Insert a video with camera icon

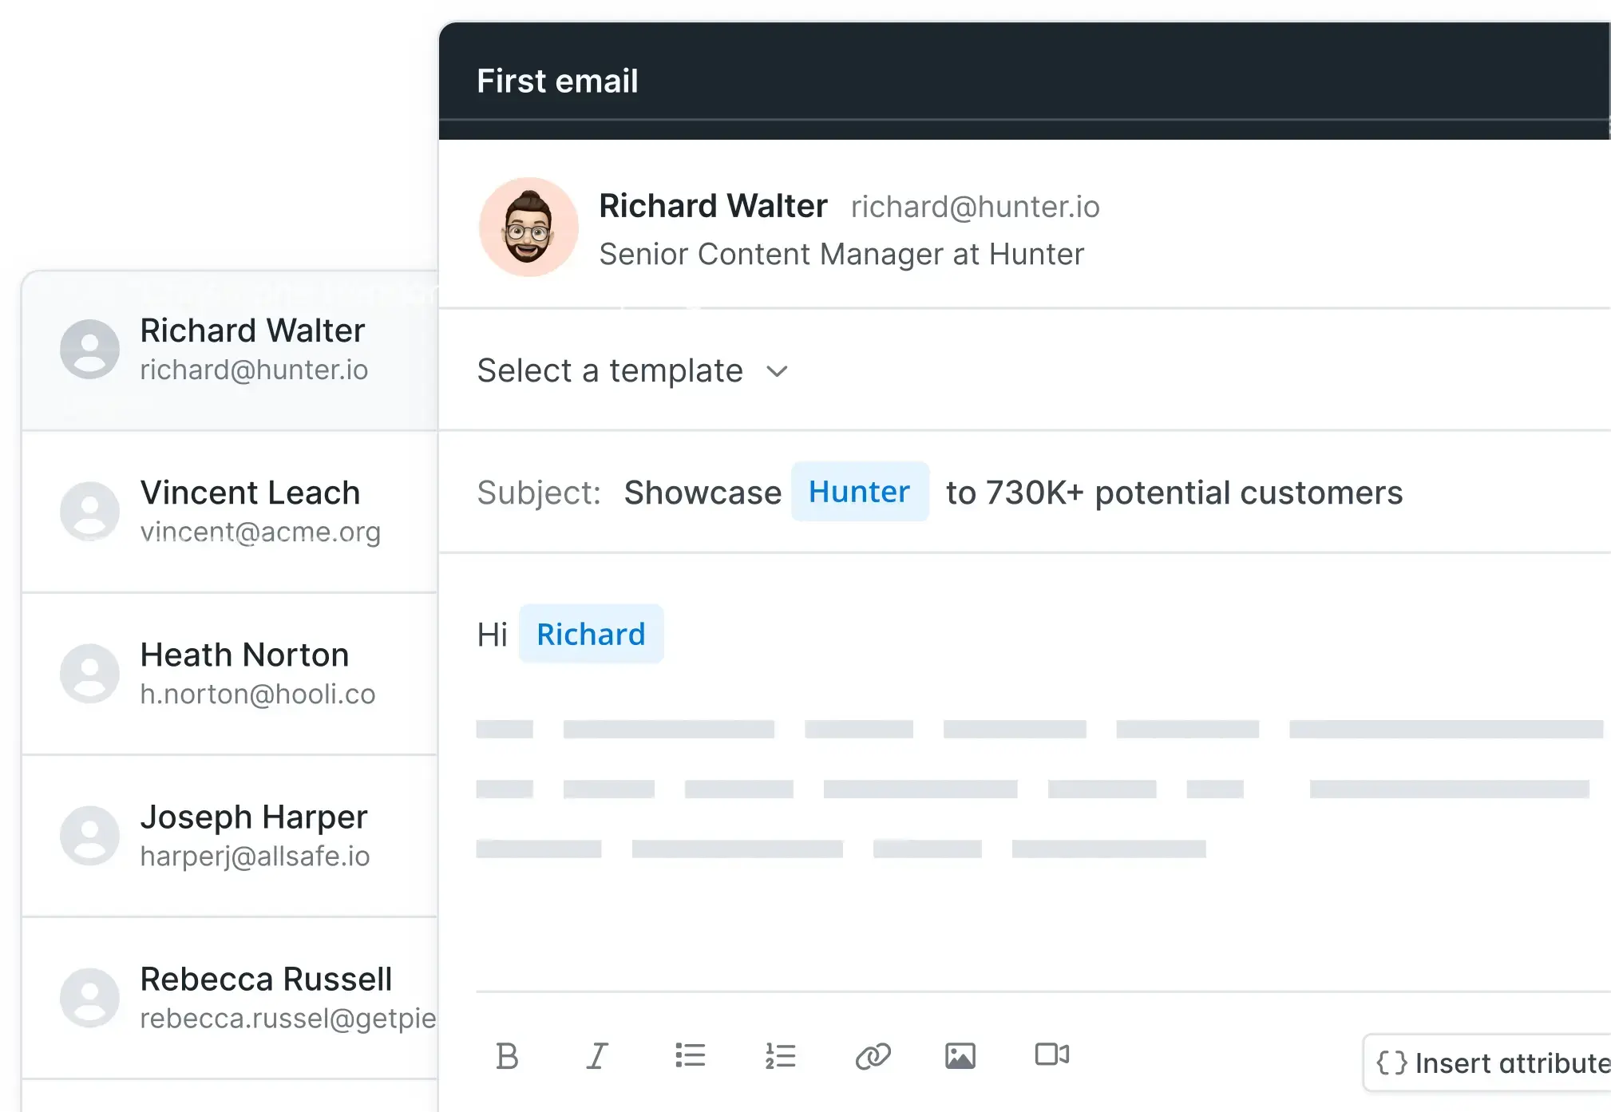(x=1051, y=1055)
